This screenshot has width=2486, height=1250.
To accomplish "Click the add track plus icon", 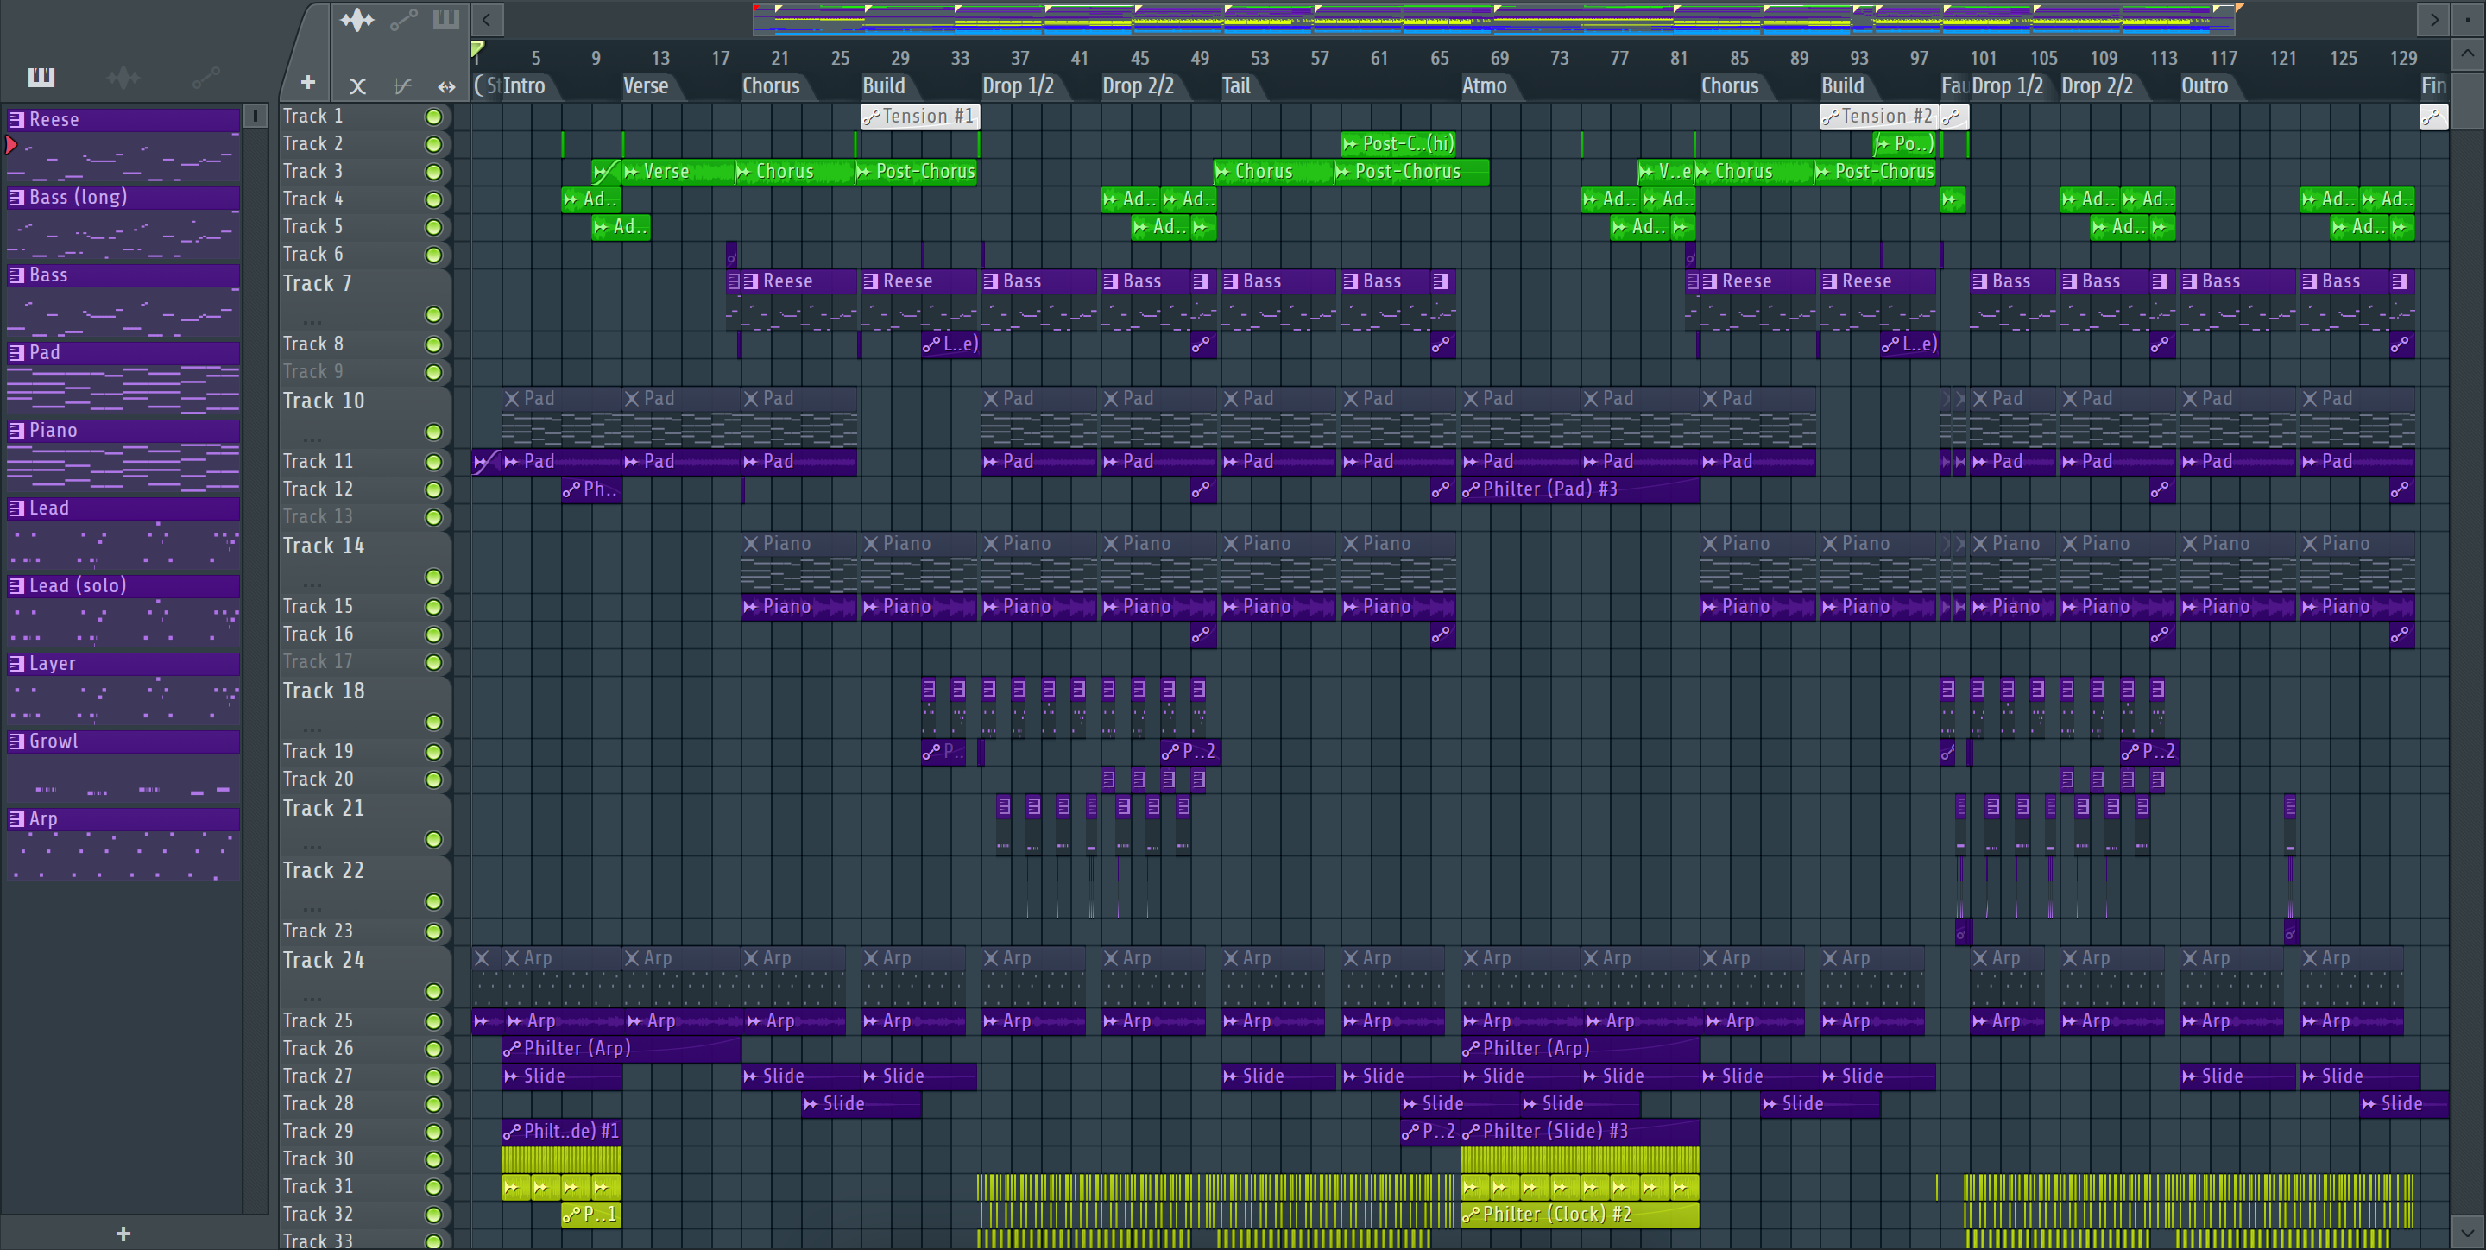I will [308, 84].
